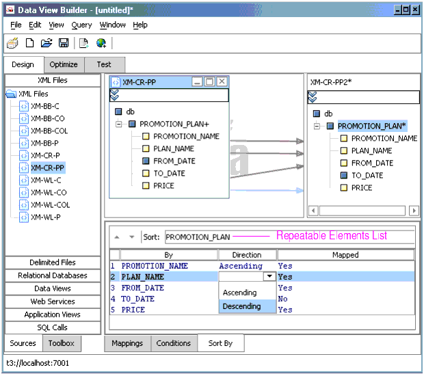Expand the Data Views section
The image size is (424, 374).
pos(53,289)
